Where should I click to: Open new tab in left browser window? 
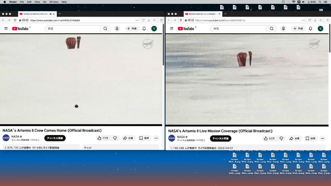(60, 14)
